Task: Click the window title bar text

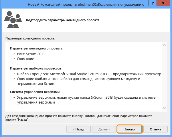Action: pos(86,5)
